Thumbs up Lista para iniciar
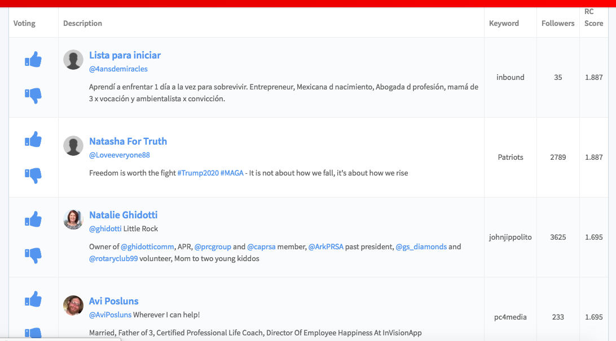Screen dimensions: 616x341 point(33,59)
